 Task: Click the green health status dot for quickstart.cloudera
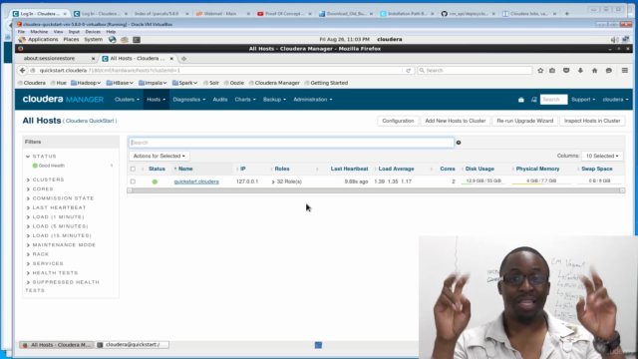coord(155,181)
